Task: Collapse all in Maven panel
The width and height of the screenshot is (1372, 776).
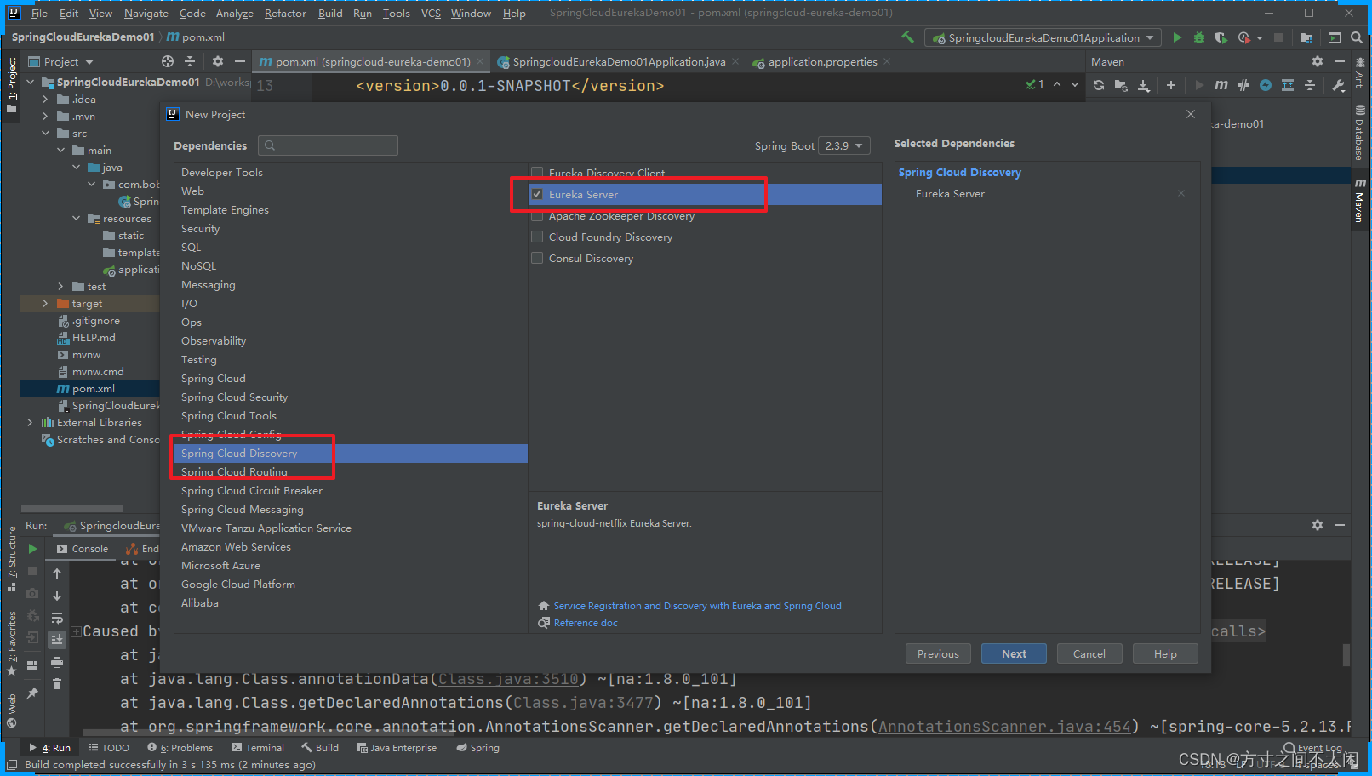Action: [1310, 85]
